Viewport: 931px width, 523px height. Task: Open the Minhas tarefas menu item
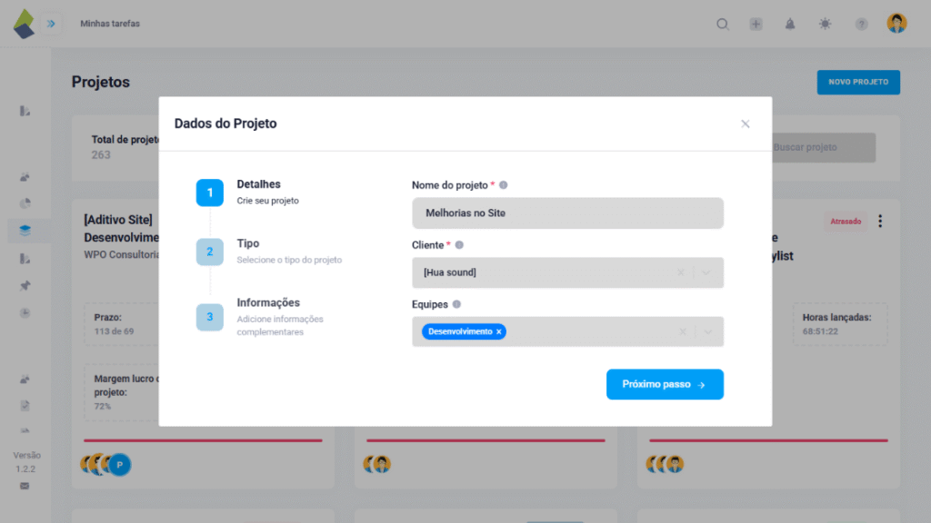pos(109,24)
